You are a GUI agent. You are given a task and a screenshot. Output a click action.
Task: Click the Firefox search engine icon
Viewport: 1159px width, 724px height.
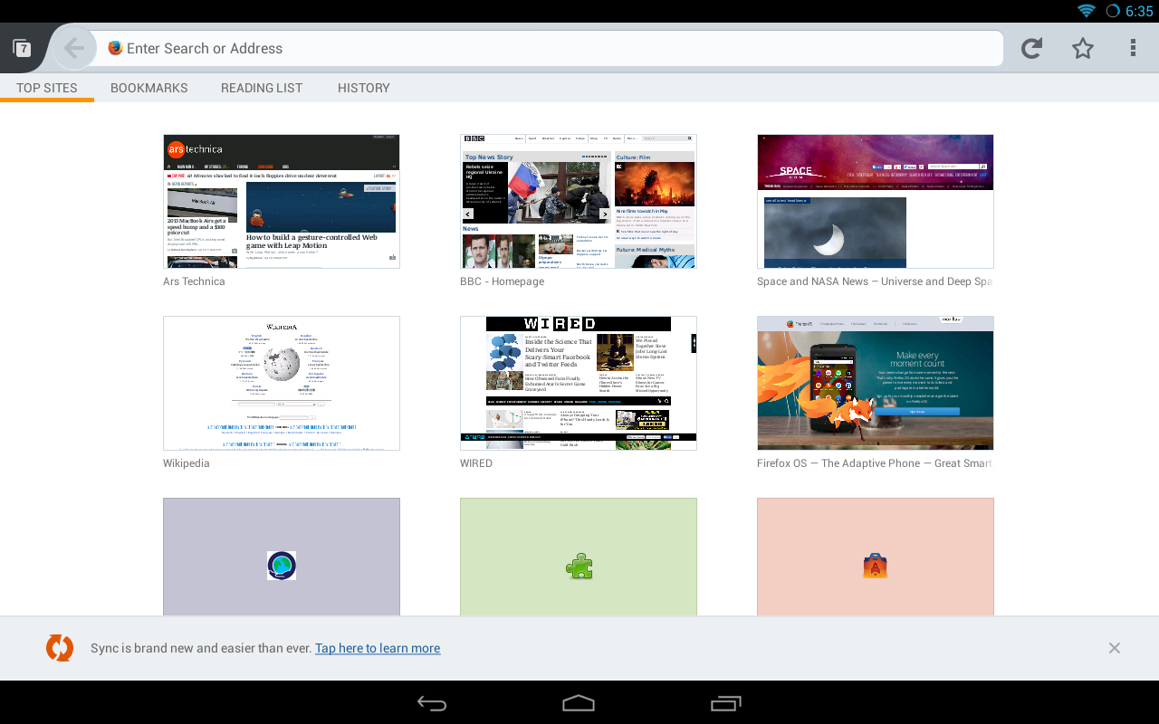point(114,48)
